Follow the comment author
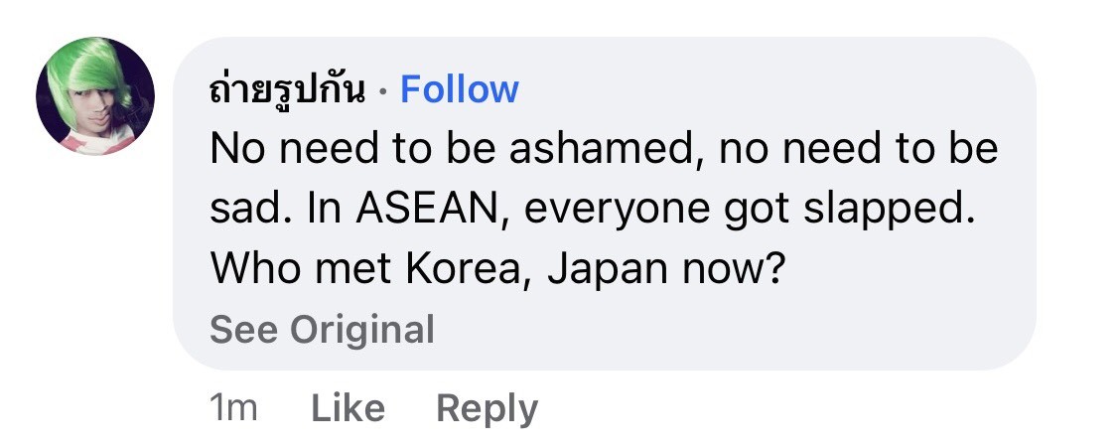Screen dimensions: 1117x446 point(459,90)
